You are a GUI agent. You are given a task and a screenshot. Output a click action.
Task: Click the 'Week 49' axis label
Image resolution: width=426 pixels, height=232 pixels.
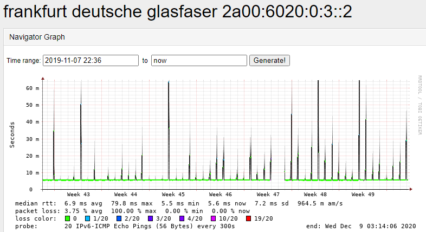pos(363,195)
